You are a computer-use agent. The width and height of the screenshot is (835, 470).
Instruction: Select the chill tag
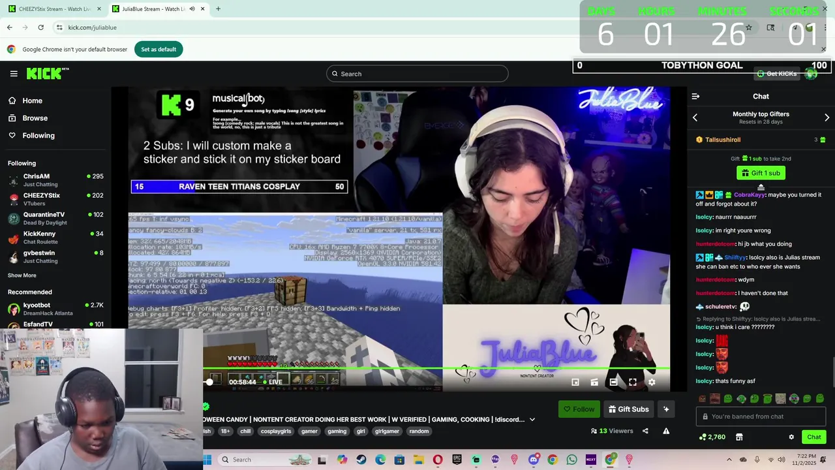[x=245, y=431]
